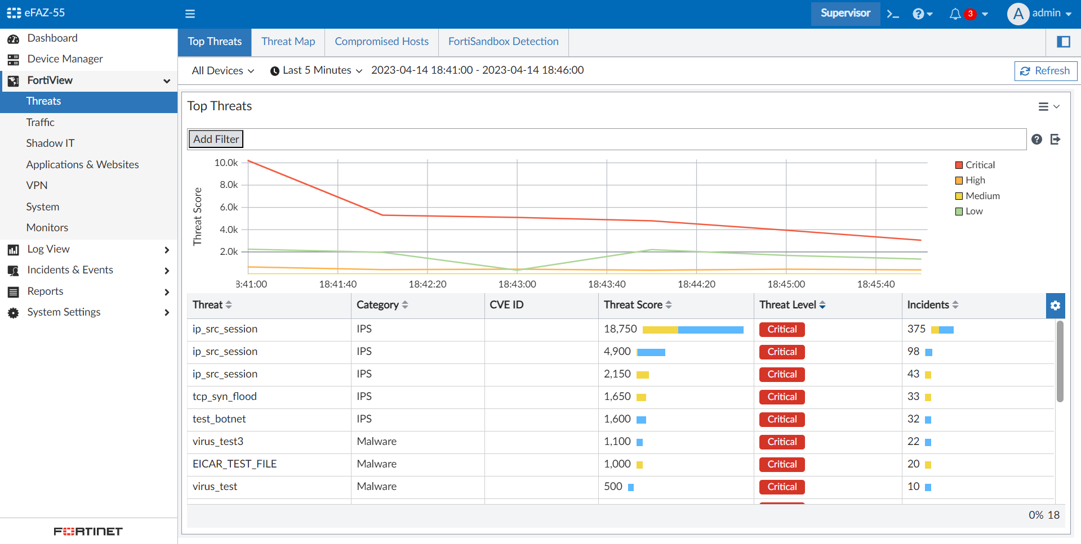Collapse the FortiView section chevron
Viewport: 1081px width, 544px height.
167,81
